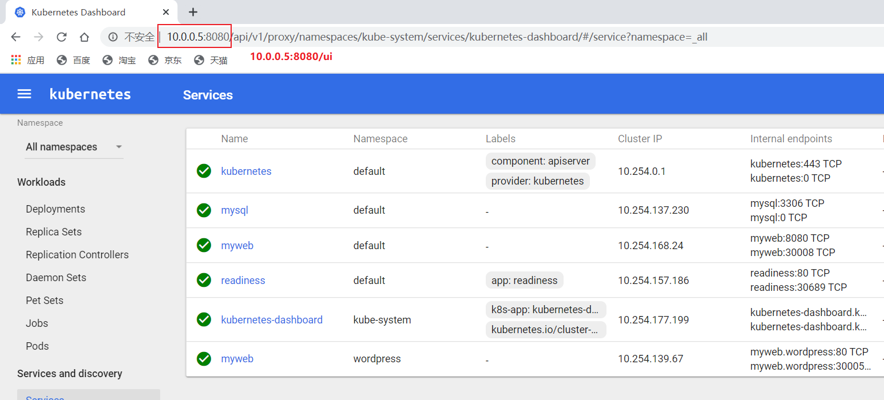Click the status checkmark for readiness service
The width and height of the screenshot is (884, 400).
point(204,281)
